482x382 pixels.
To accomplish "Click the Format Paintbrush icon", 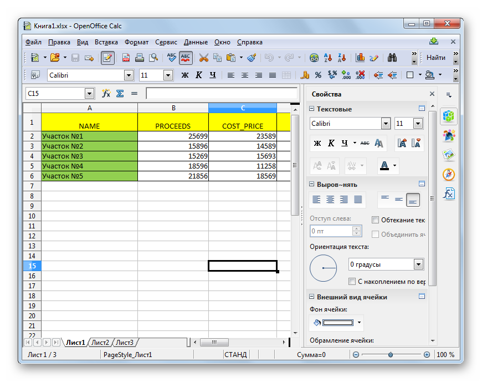I will pyautogui.click(x=252, y=58).
